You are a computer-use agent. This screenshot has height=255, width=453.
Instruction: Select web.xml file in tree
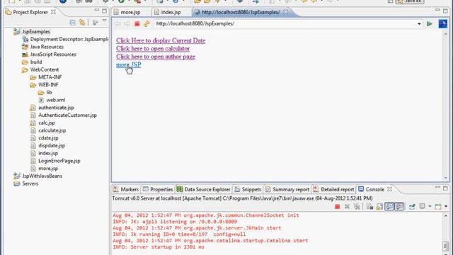coord(55,100)
